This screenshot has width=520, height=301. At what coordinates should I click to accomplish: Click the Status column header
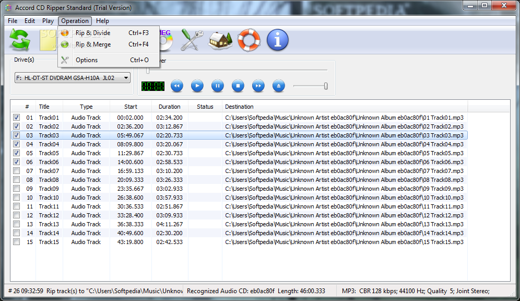click(x=205, y=107)
